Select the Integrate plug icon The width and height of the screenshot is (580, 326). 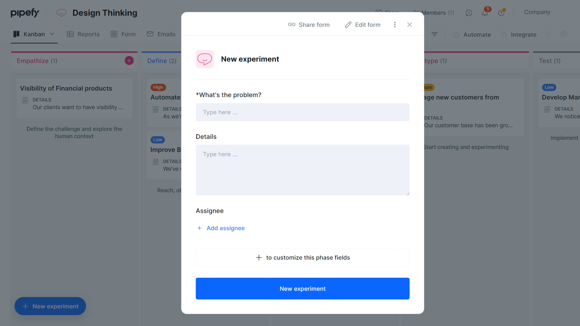pyautogui.click(x=504, y=35)
